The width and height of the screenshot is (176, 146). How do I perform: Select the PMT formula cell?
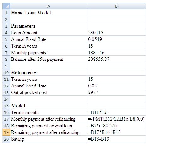pyautogui.click(x=116, y=119)
